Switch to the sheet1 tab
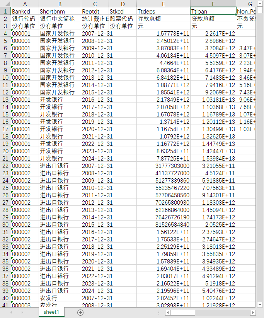This screenshot has width=264, height=318. pyautogui.click(x=51, y=312)
